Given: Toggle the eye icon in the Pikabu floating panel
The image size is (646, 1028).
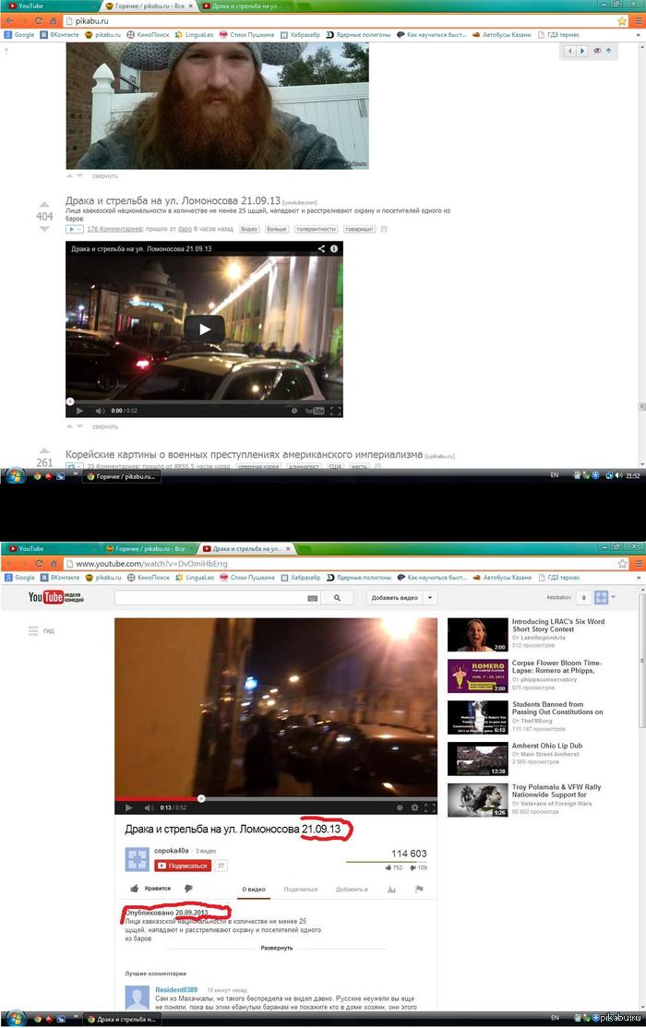Looking at the screenshot, I should click(597, 51).
